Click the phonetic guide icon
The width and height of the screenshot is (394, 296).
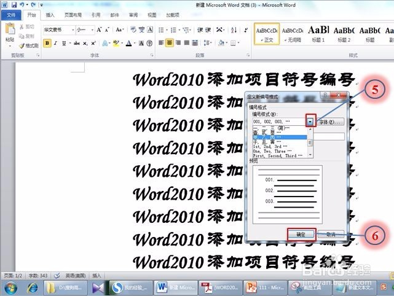point(142,30)
